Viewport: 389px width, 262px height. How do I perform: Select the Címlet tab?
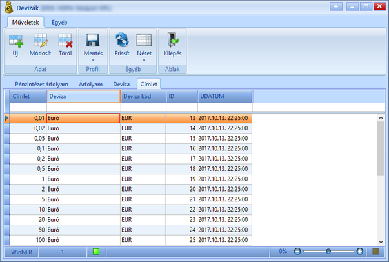149,84
